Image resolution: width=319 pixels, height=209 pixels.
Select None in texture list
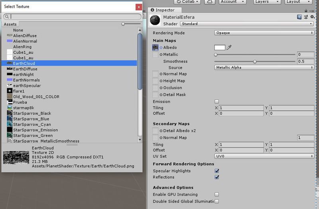(69, 30)
